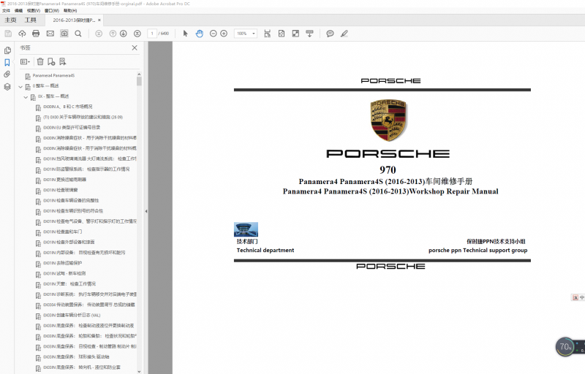Open bookmark '去除运输保护'
This screenshot has width=585, height=374.
click(x=62, y=264)
